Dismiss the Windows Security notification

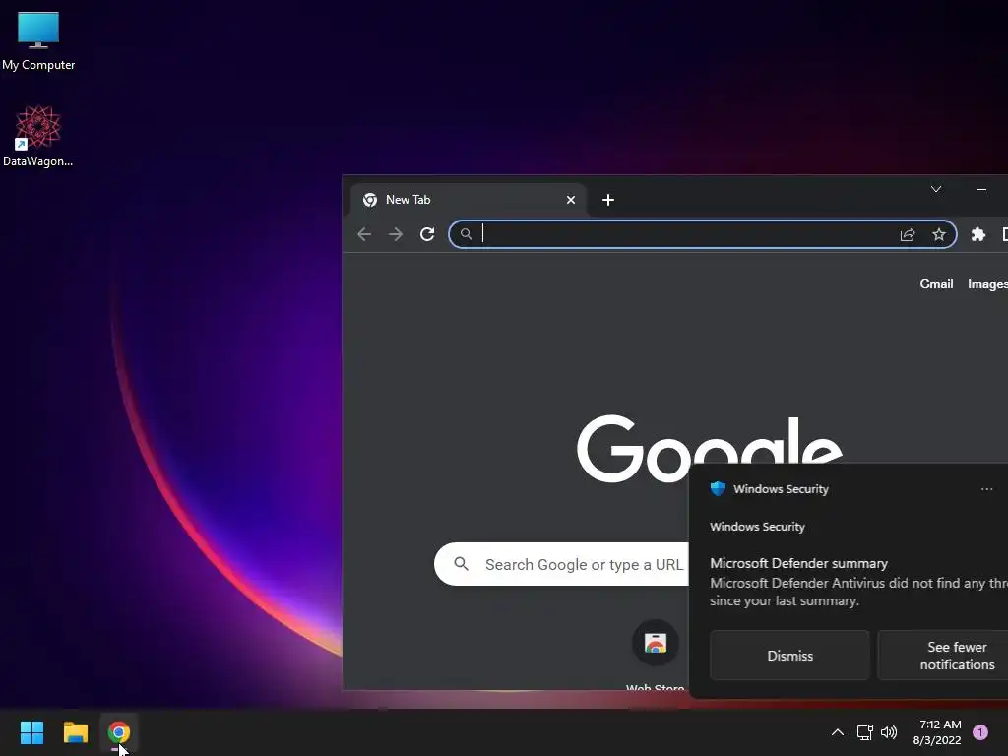pyautogui.click(x=789, y=656)
